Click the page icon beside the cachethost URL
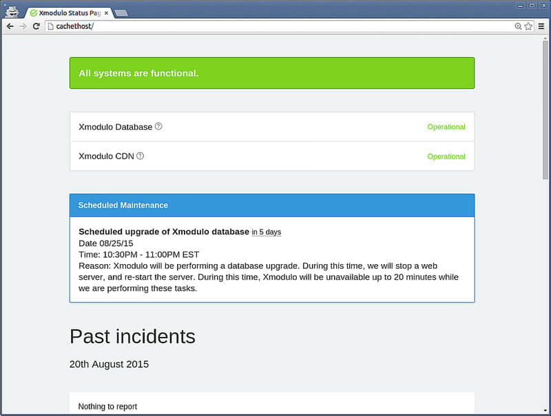This screenshot has height=416, width=551. point(50,26)
